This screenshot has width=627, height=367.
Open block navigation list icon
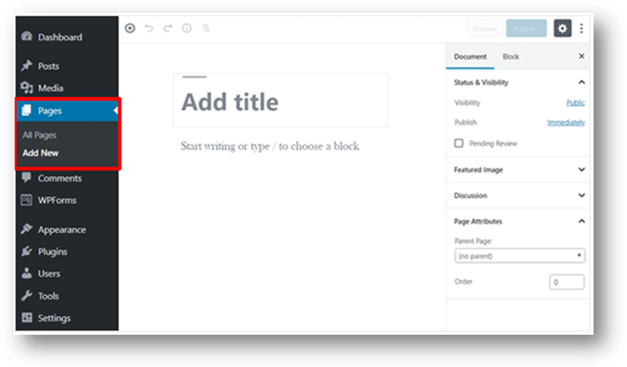[206, 29]
